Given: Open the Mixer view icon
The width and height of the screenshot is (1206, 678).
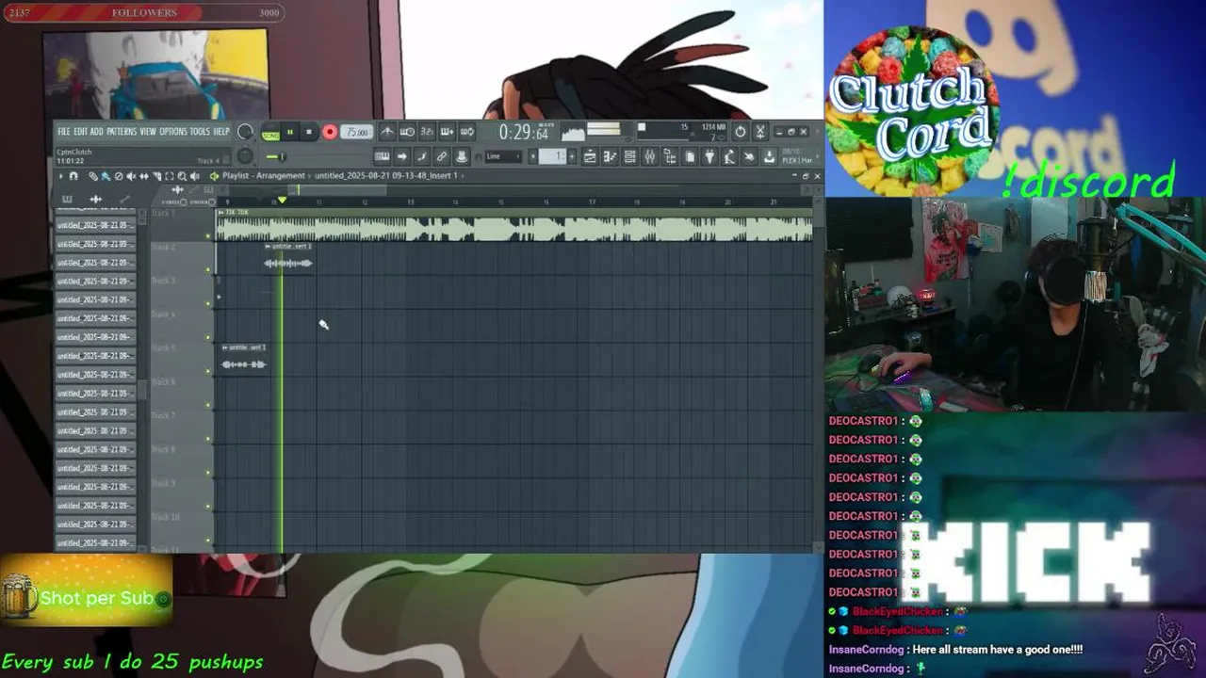Looking at the screenshot, I should (x=649, y=156).
